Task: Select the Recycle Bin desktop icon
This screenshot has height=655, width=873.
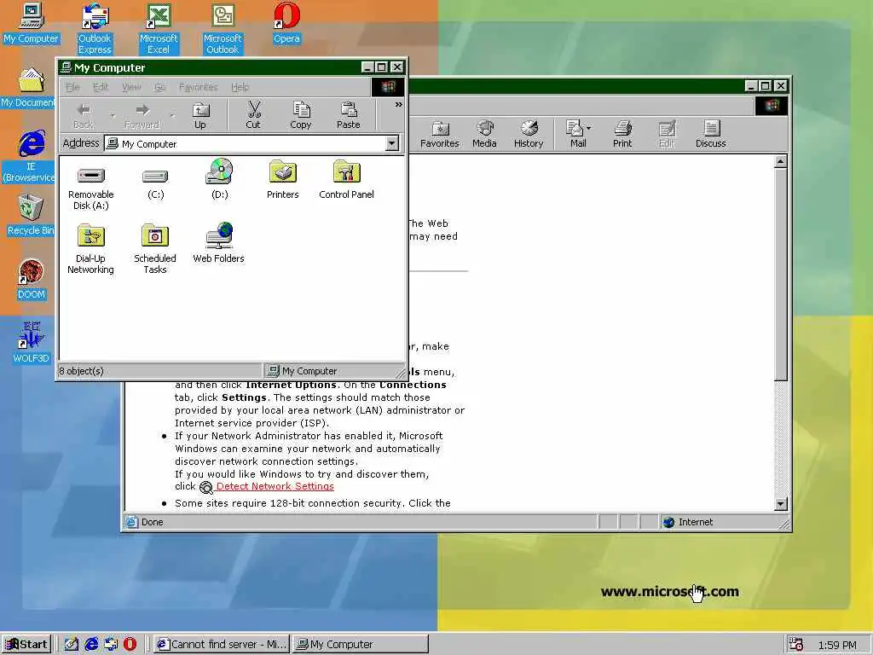Action: coord(31,216)
